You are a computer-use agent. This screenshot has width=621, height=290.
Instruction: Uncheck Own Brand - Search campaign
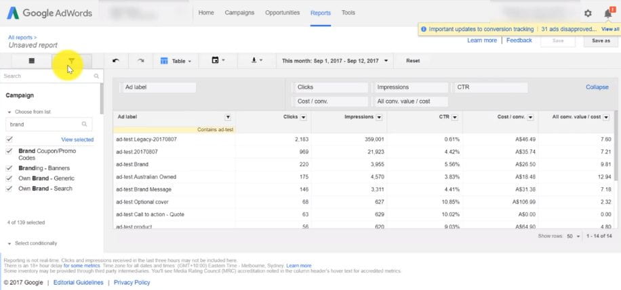click(9, 189)
